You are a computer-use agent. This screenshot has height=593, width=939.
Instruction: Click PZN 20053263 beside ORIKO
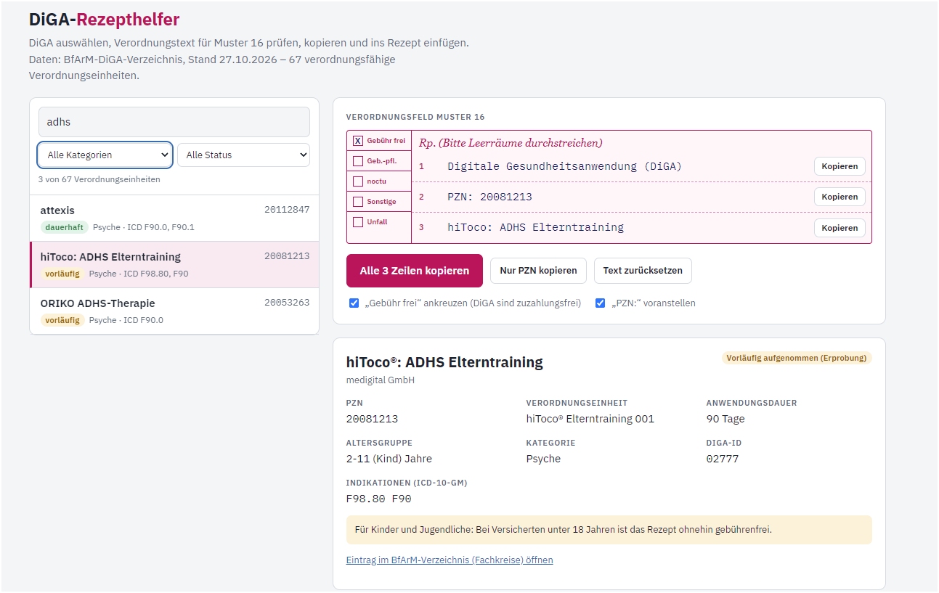(x=287, y=303)
